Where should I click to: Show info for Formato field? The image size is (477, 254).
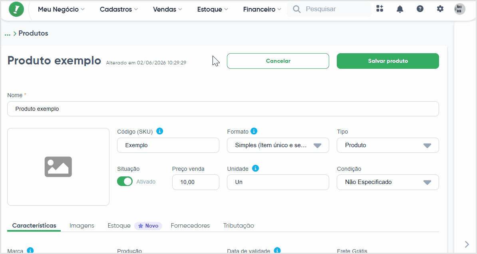click(254, 131)
